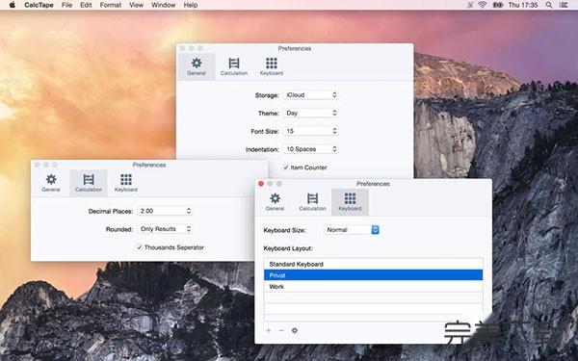Toggle the Item Counter checkbox
Screen dimensions: 578x361
coord(286,168)
